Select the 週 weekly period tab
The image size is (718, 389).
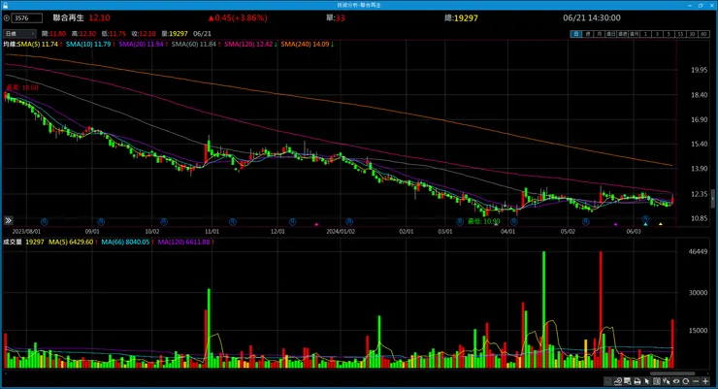tap(588, 34)
